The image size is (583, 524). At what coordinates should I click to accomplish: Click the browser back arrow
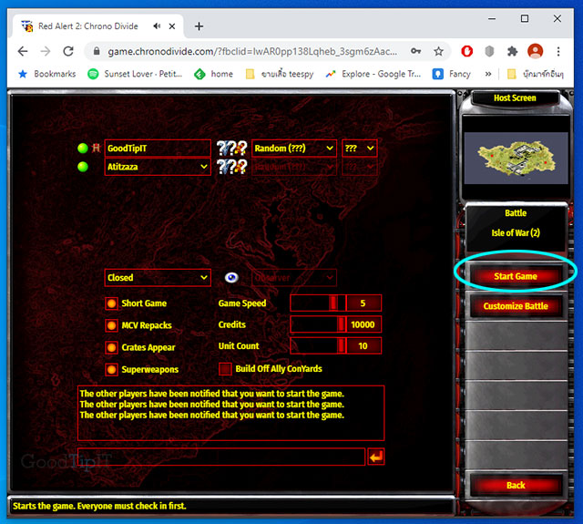pyautogui.click(x=23, y=51)
